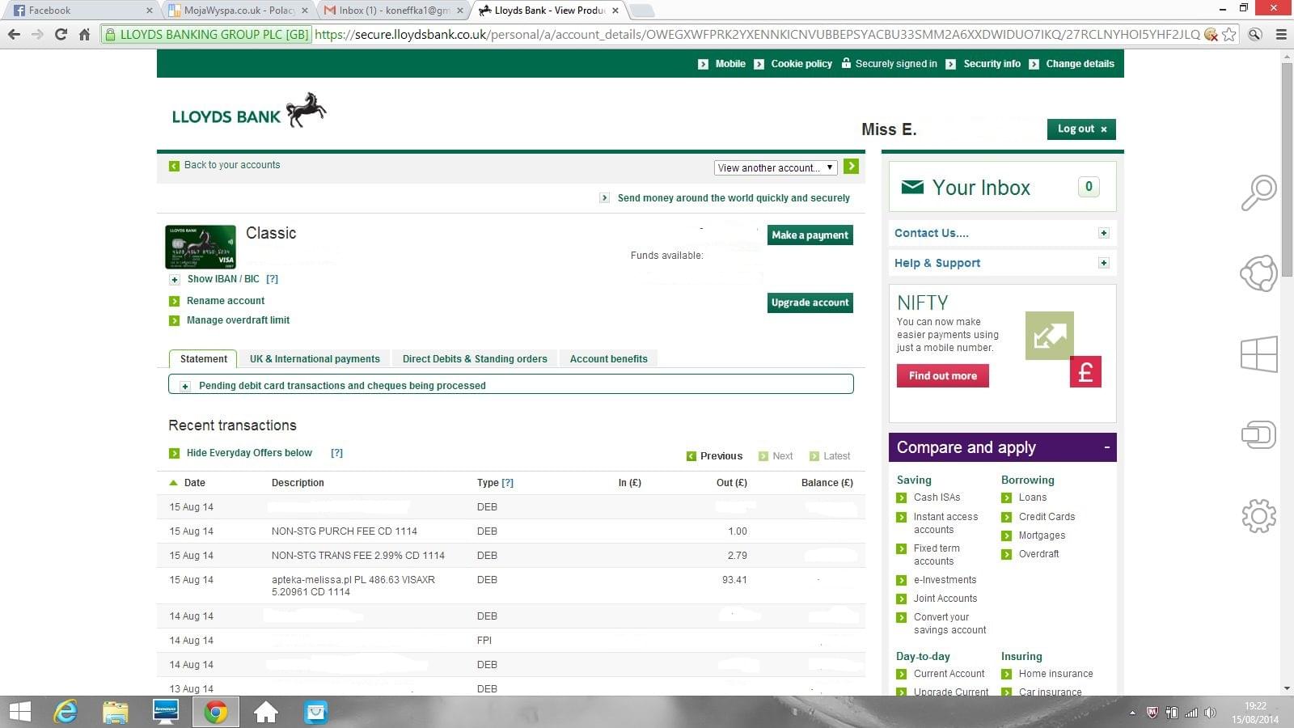
Task: Click the Find out more button
Action: point(942,375)
